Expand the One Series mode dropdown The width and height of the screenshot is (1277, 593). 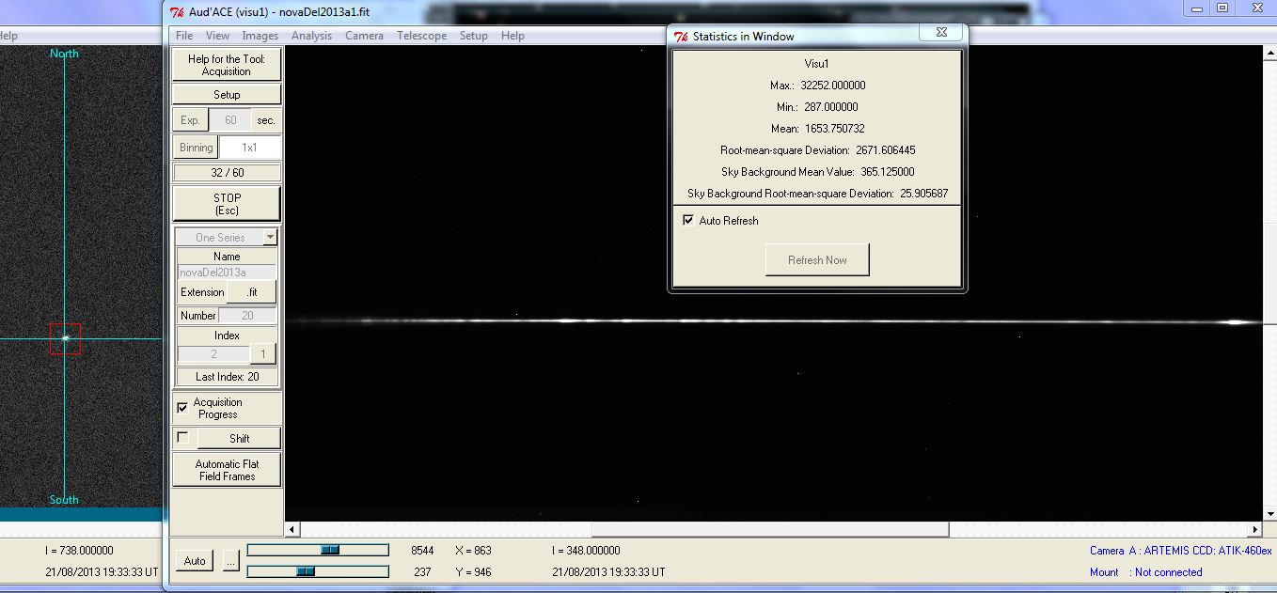point(270,238)
